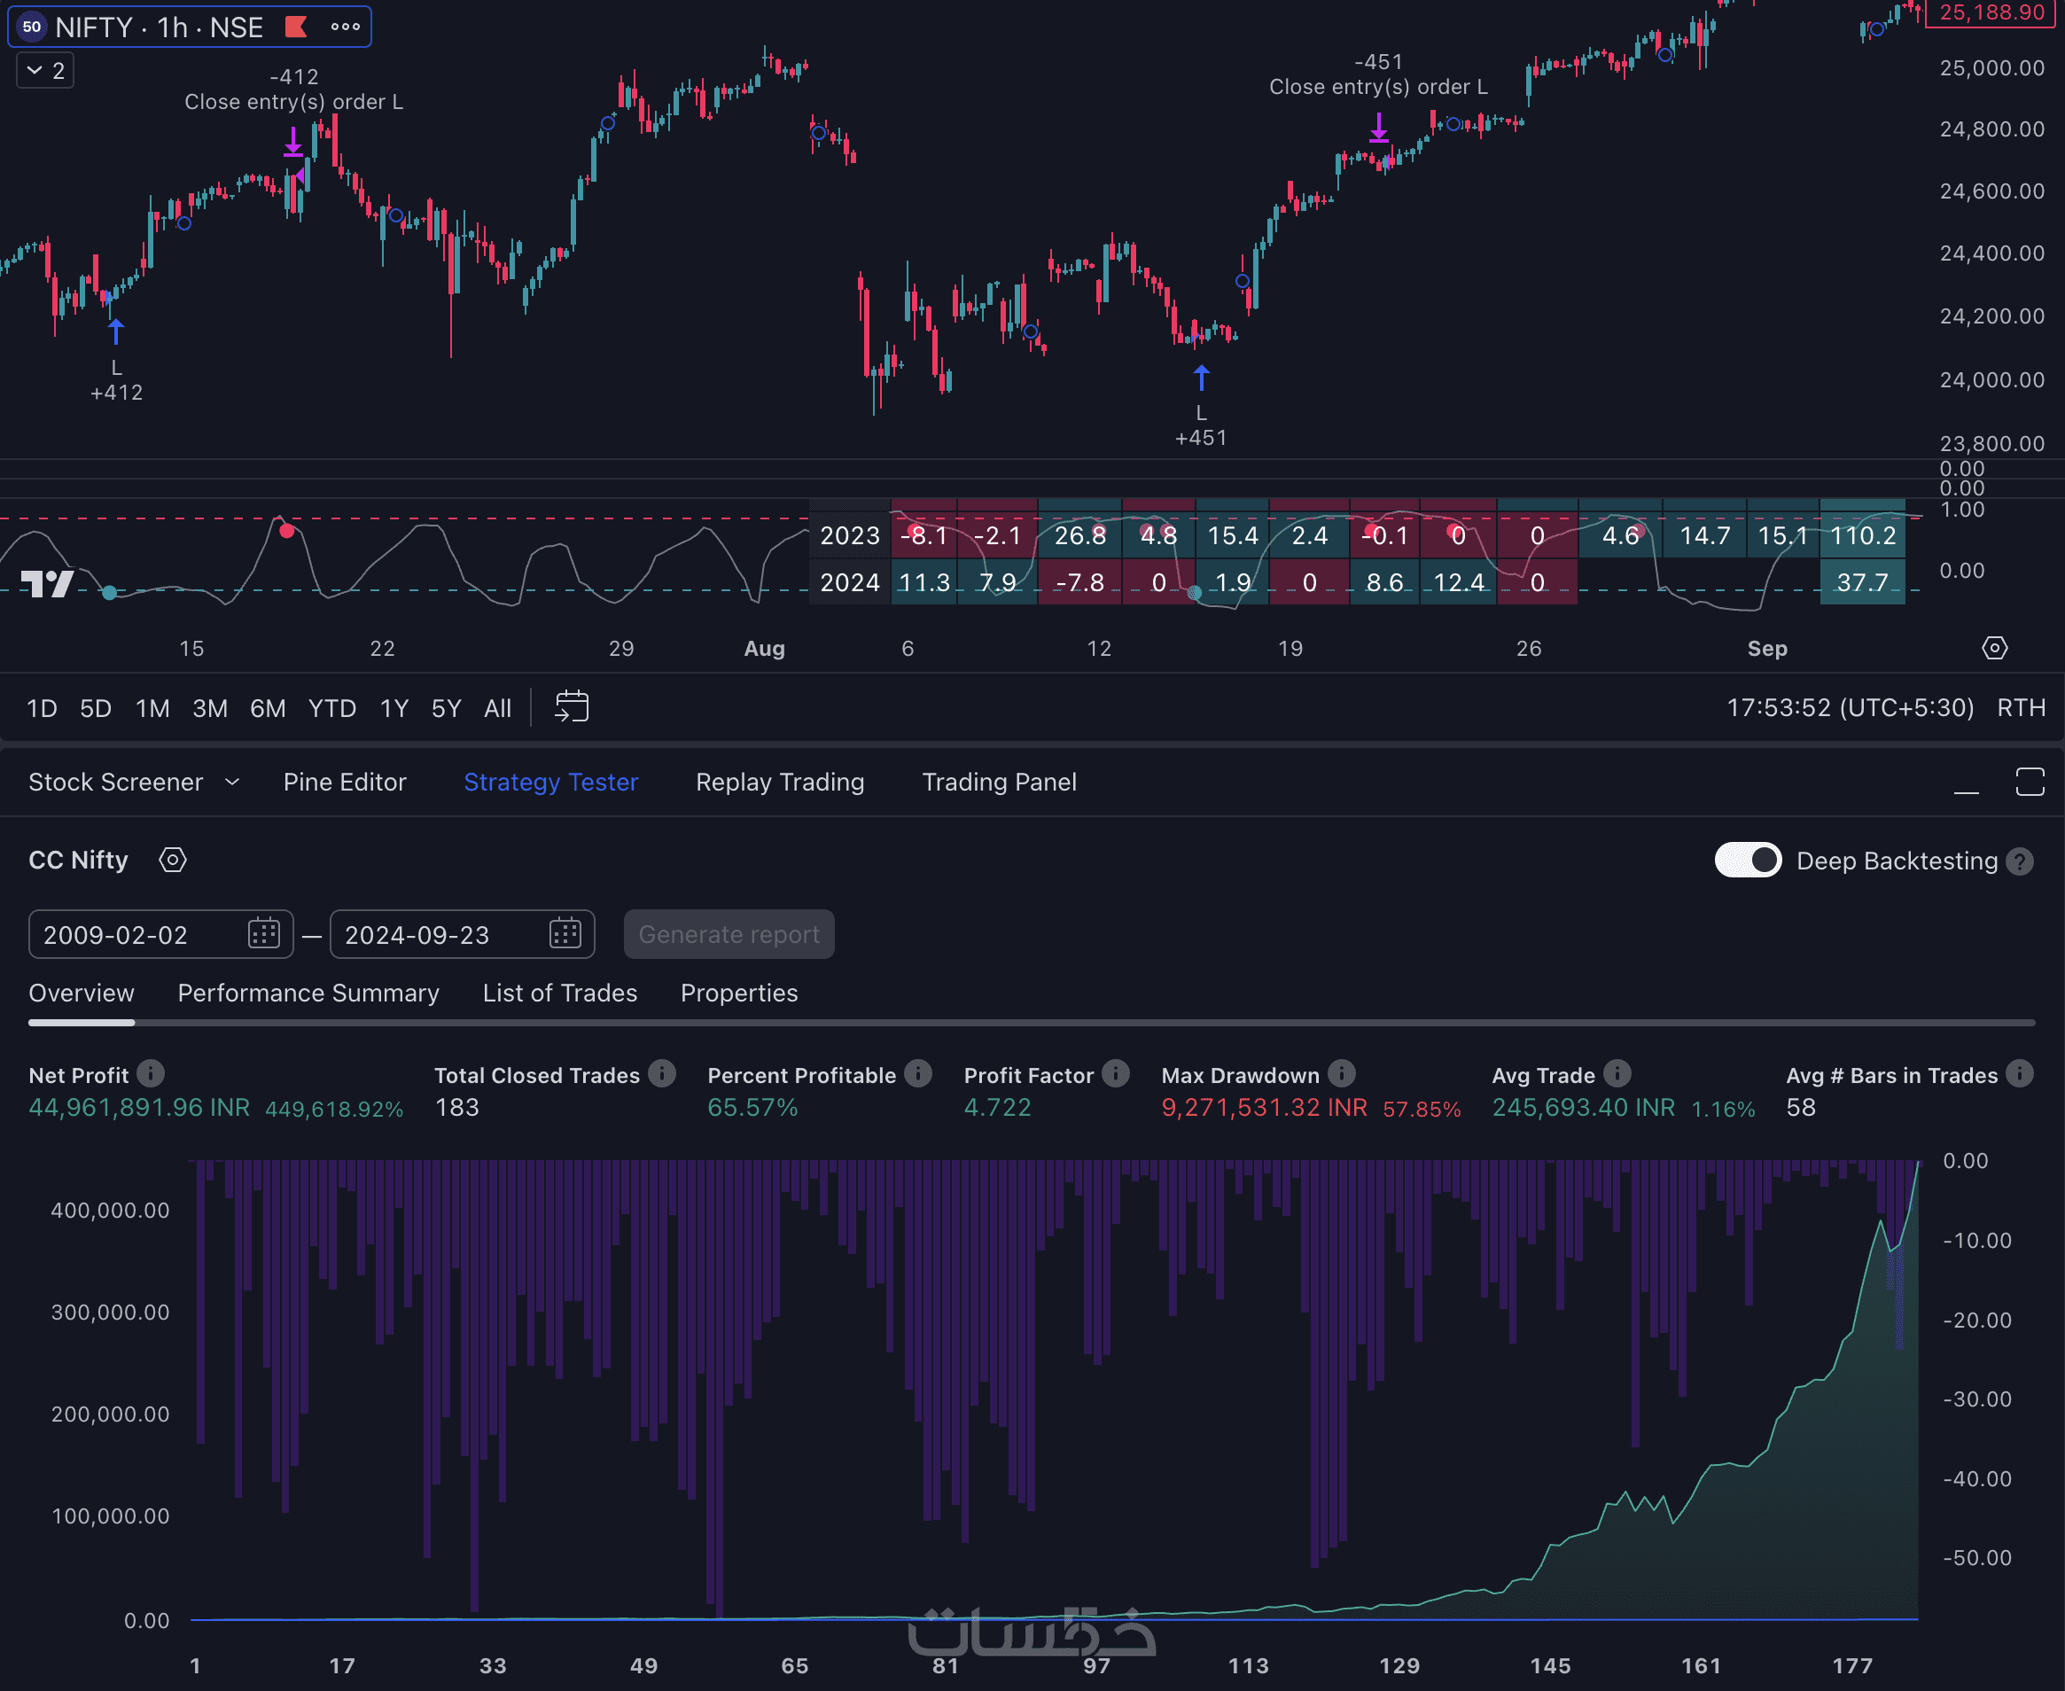Image resolution: width=2065 pixels, height=1691 pixels.
Task: Click the more options dots beside NIFTY
Action: (345, 27)
